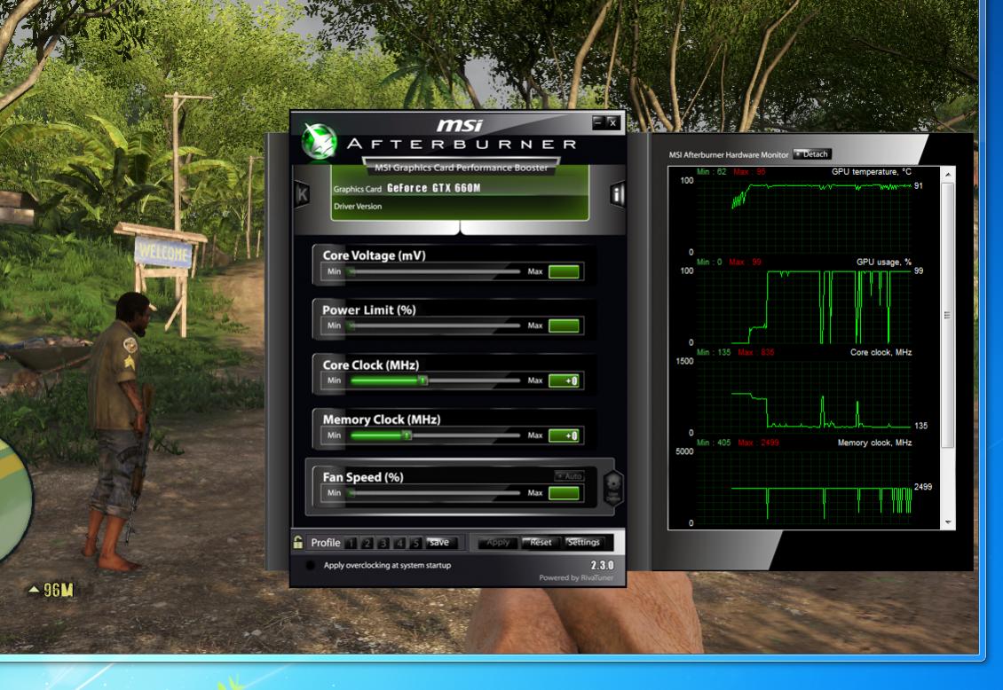Close the MSI Afterburner window
Screen dimensions: 1003x690
[612, 122]
